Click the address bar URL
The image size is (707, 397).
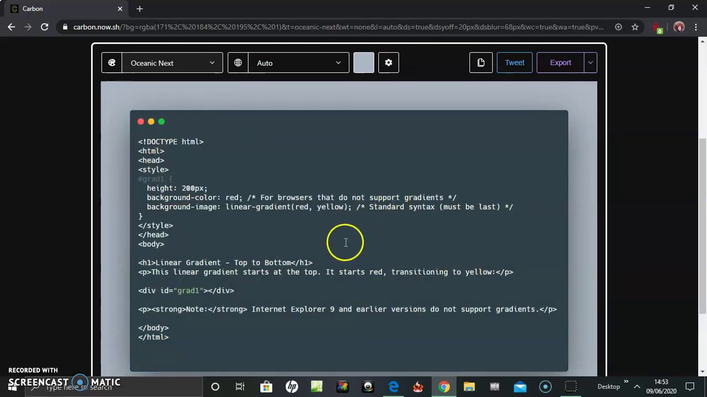click(x=339, y=27)
